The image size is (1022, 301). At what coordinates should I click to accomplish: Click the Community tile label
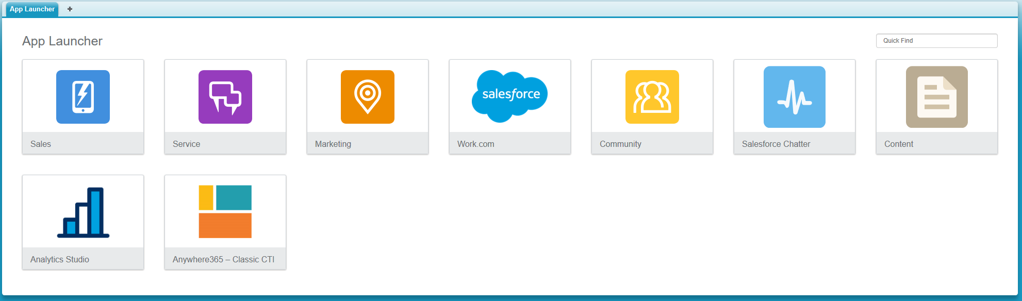(620, 144)
